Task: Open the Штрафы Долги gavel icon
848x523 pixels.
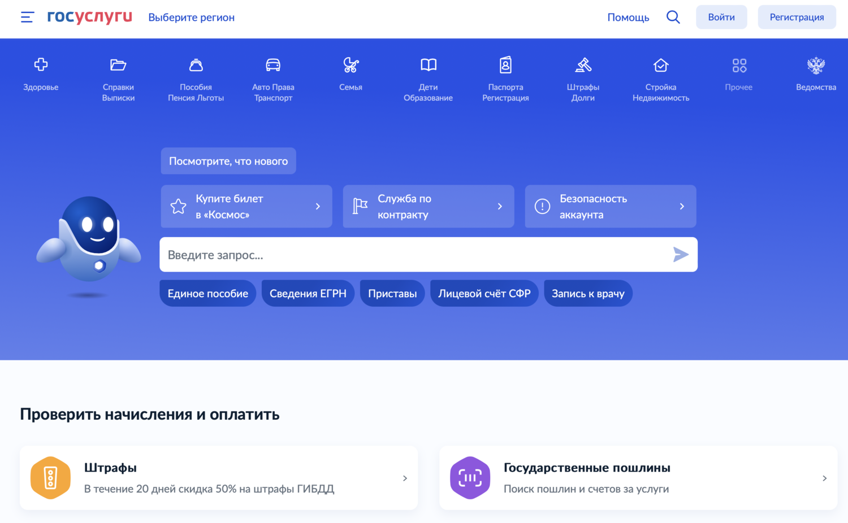Action: 583,64
